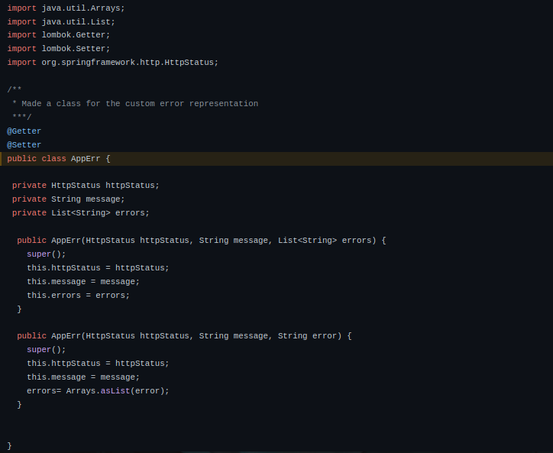The height and width of the screenshot is (453, 553).
Task: Click the Arrays.asList(error) call
Action: pyautogui.click(x=117, y=391)
